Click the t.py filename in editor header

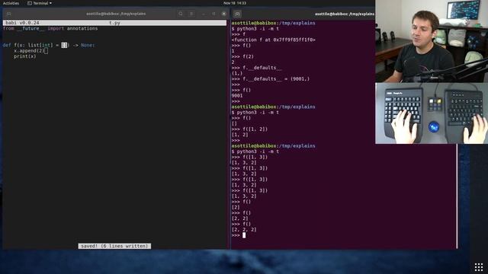(x=114, y=23)
